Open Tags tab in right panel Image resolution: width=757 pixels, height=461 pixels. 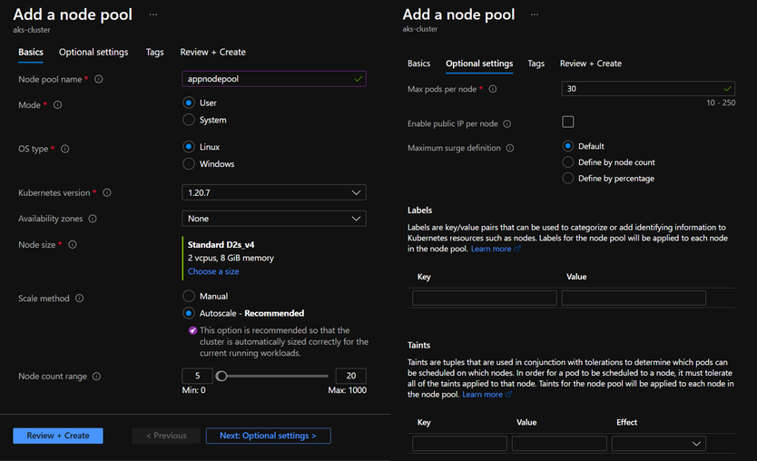536,64
